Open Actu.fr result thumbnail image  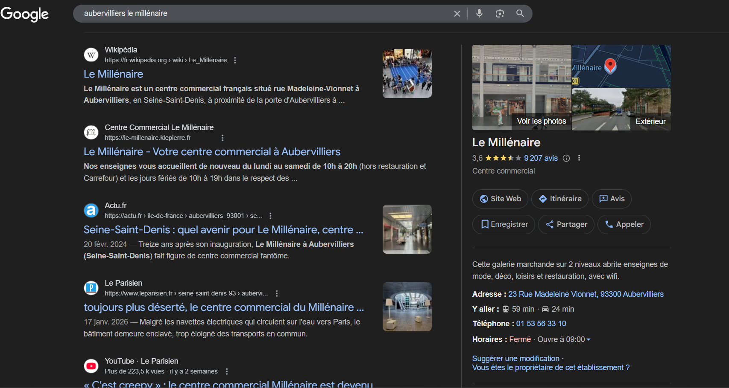click(x=407, y=229)
